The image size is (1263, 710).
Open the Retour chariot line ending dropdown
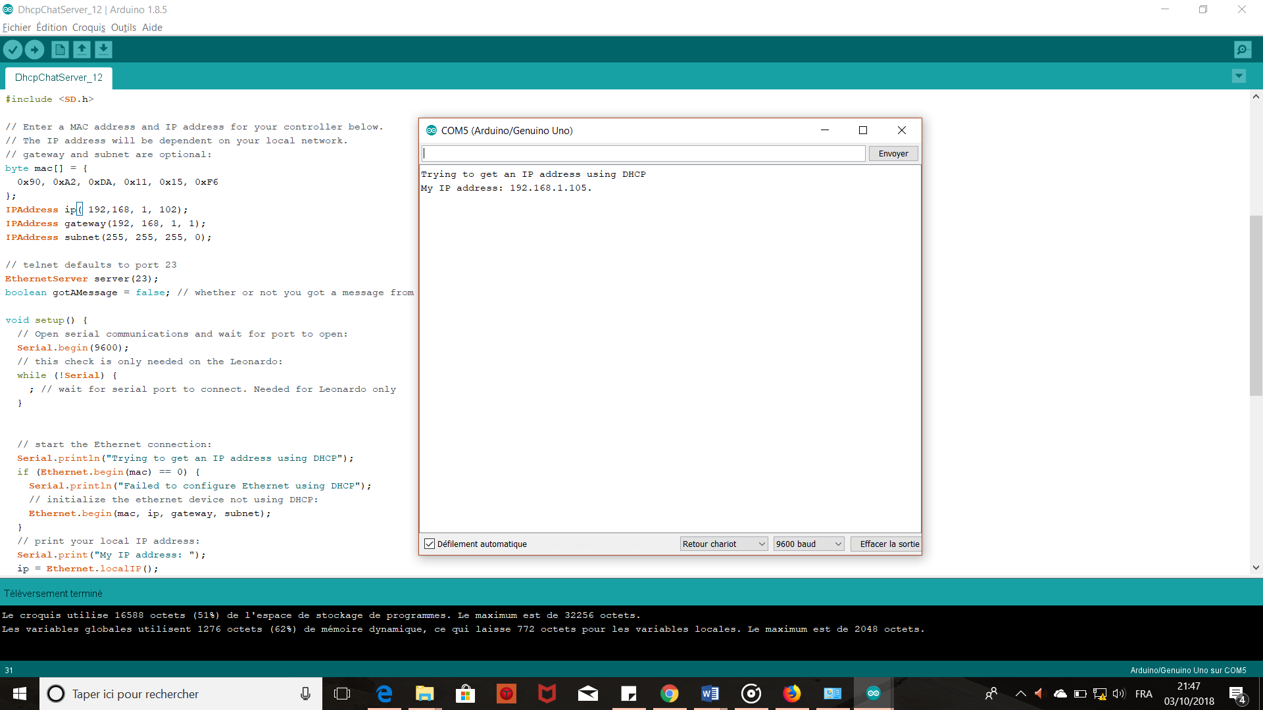point(724,544)
